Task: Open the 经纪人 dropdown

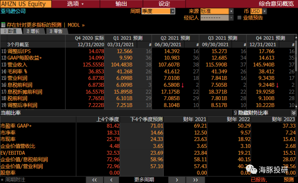Action: (x=217, y=18)
